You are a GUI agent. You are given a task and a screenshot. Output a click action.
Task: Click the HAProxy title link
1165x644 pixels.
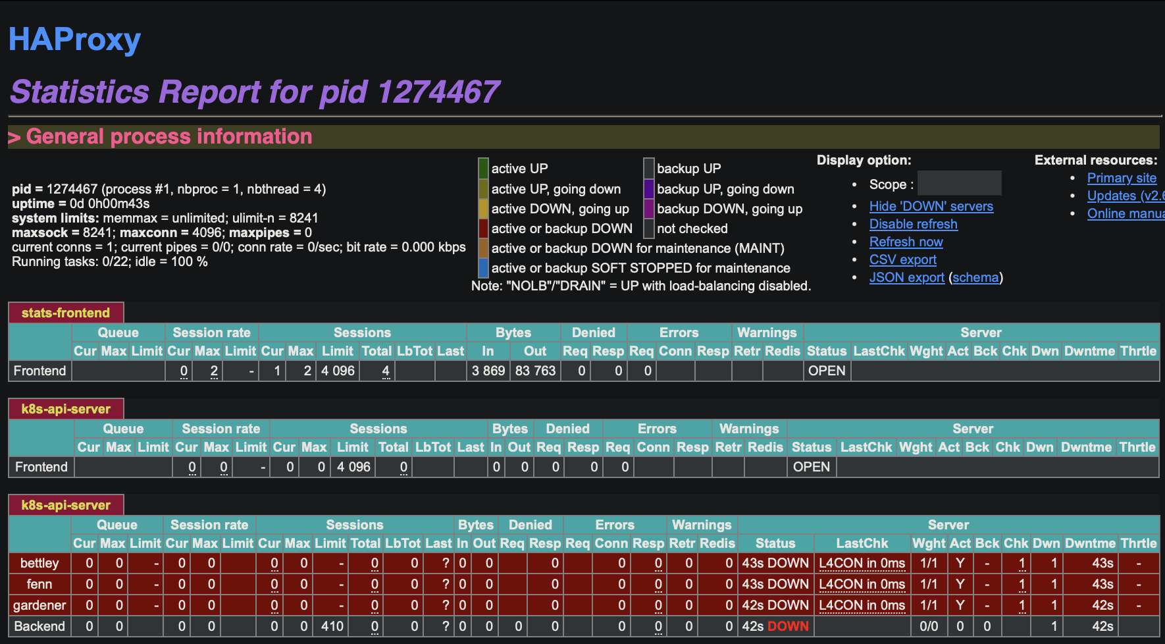tap(74, 40)
